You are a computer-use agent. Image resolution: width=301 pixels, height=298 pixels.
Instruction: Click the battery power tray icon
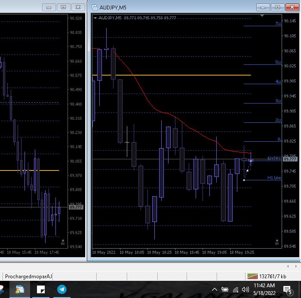click(225, 290)
